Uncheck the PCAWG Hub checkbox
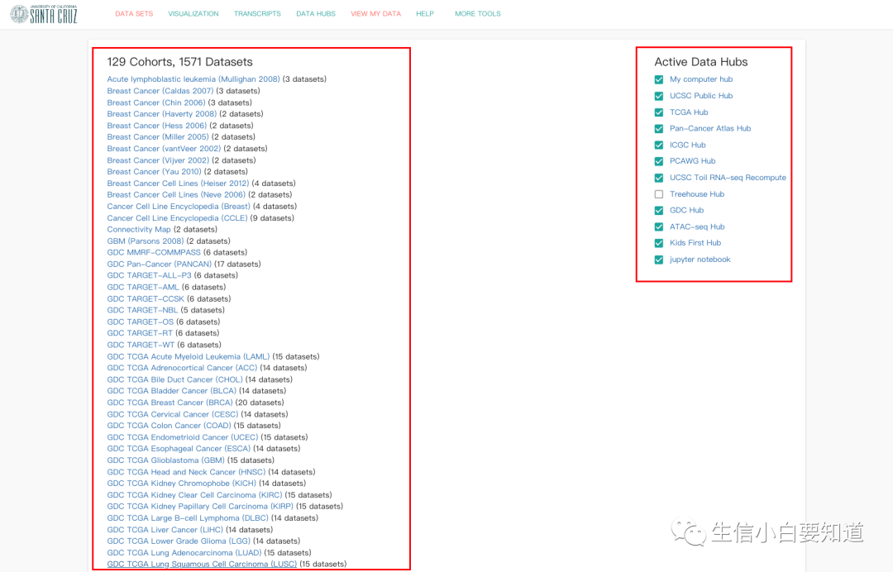893x572 pixels. click(659, 161)
